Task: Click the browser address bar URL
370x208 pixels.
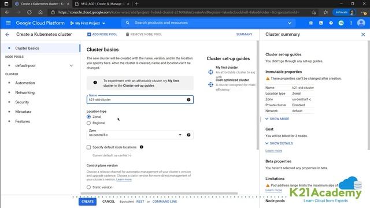Action: [x=179, y=12]
